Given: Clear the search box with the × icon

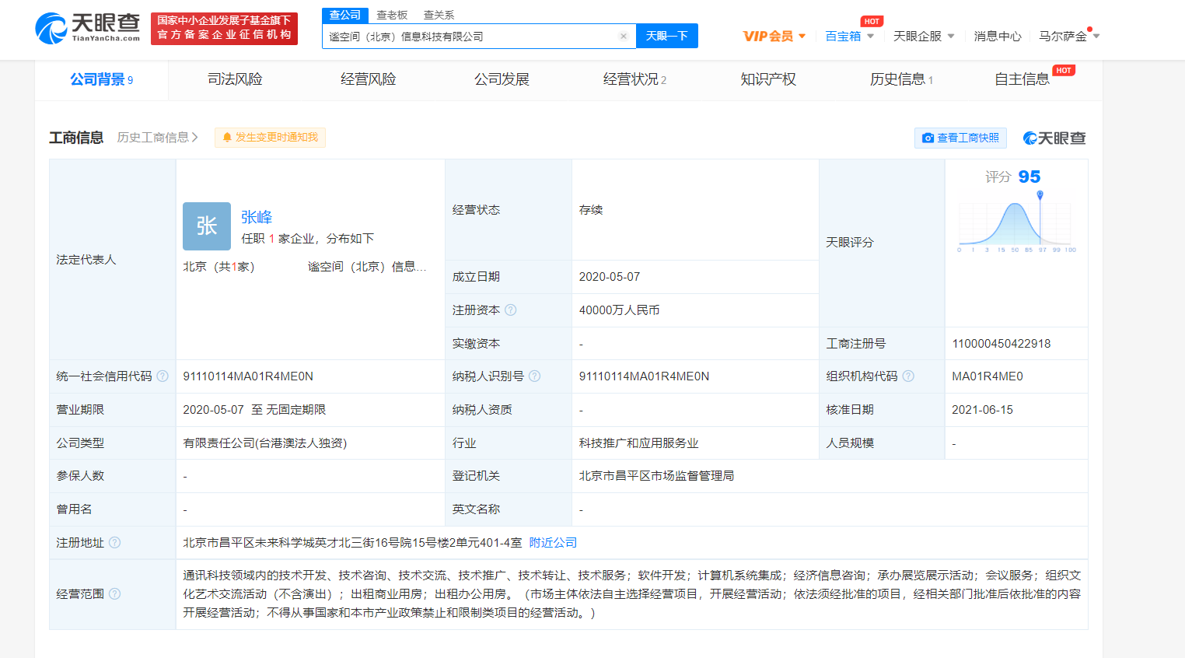Looking at the screenshot, I should 624,36.
